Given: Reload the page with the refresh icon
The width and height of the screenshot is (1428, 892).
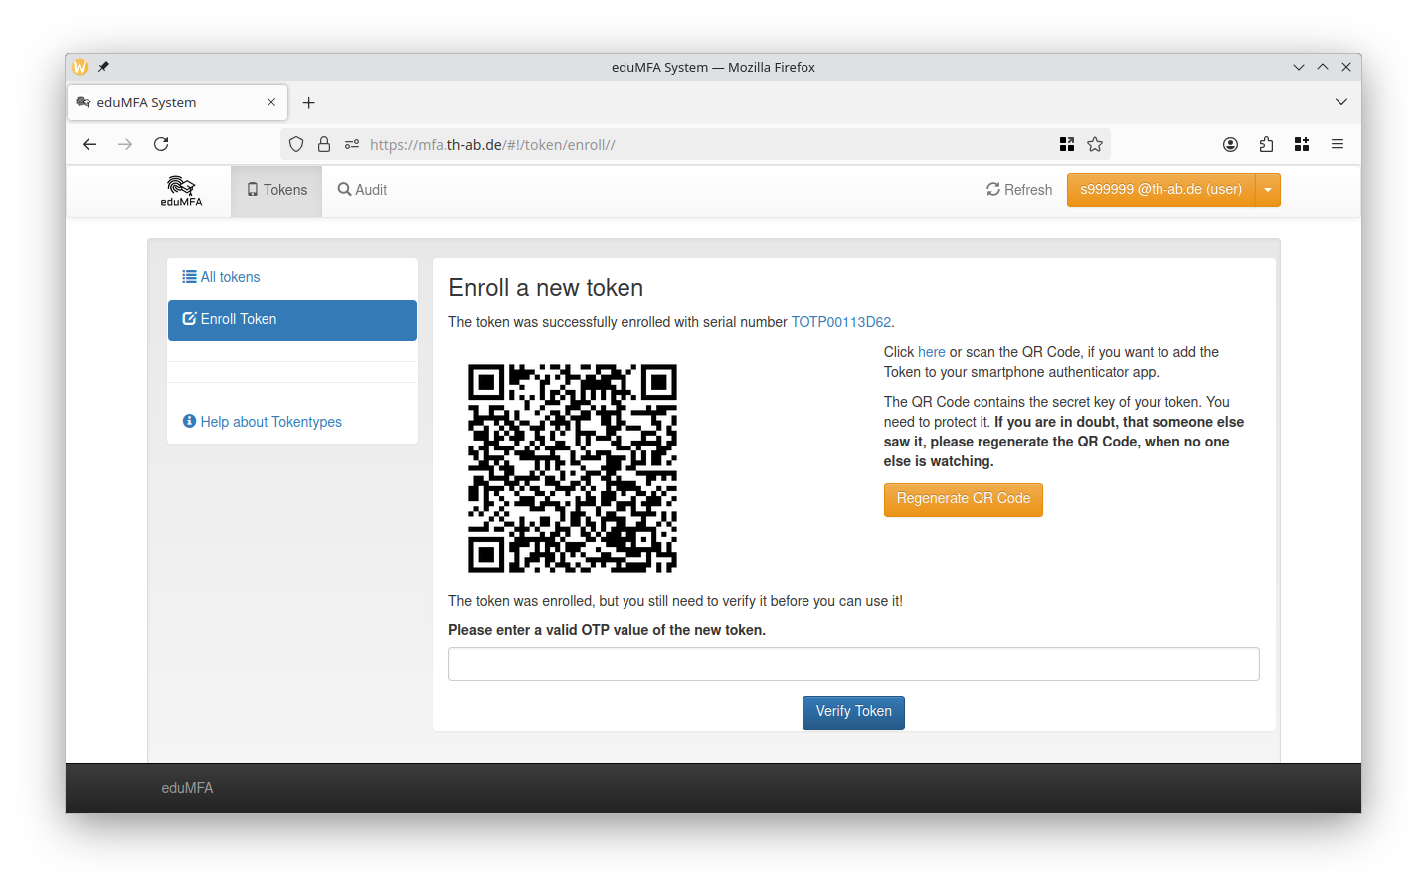Looking at the screenshot, I should pos(161,144).
